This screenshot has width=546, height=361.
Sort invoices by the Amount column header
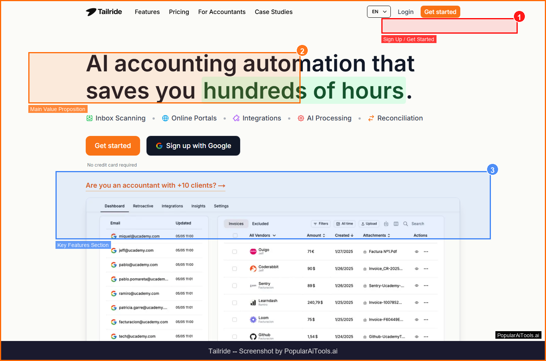(316, 236)
